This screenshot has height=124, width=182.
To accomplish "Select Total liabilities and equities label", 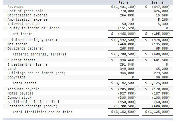I will [x=42, y=112].
